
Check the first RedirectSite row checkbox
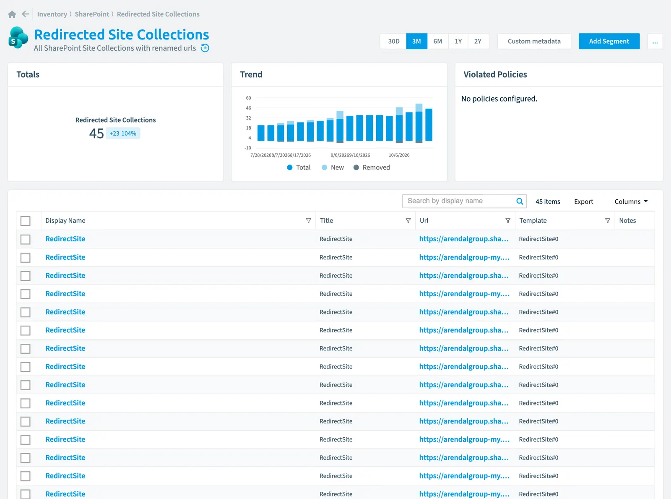(x=26, y=239)
